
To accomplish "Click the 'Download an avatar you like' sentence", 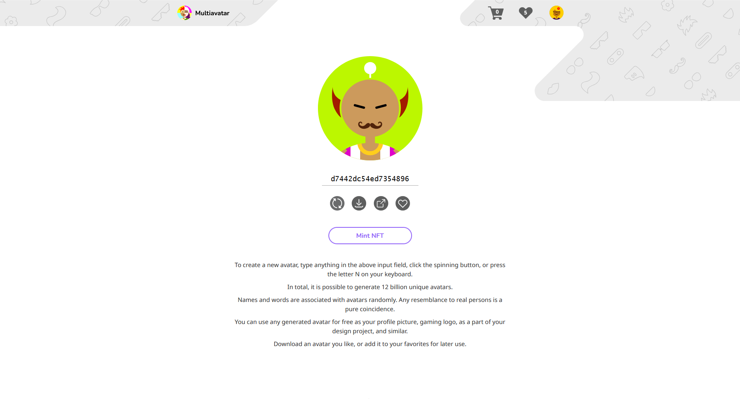I will 370,344.
